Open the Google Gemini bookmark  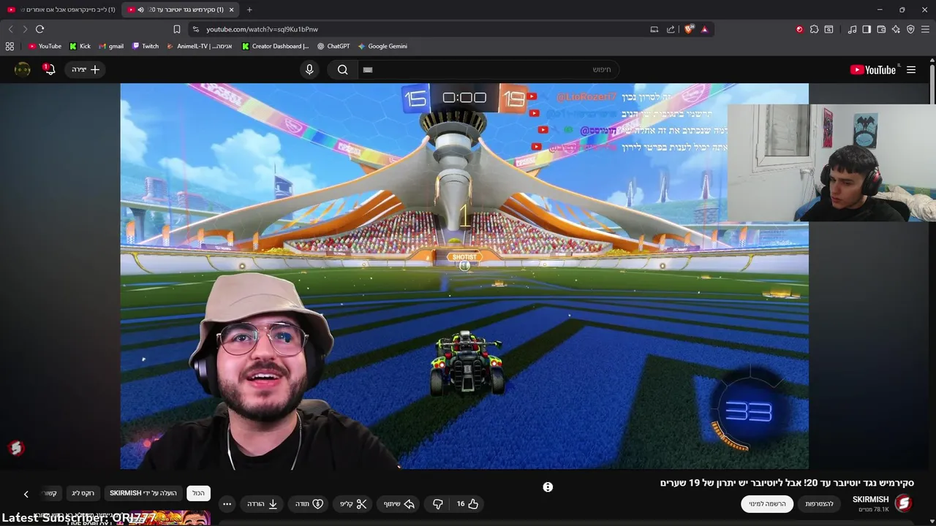tap(382, 46)
